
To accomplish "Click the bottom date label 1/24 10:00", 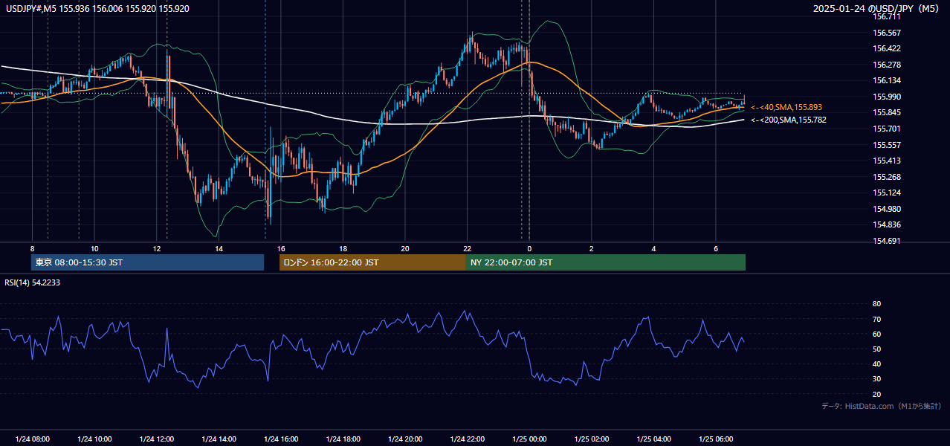I will coord(94,439).
